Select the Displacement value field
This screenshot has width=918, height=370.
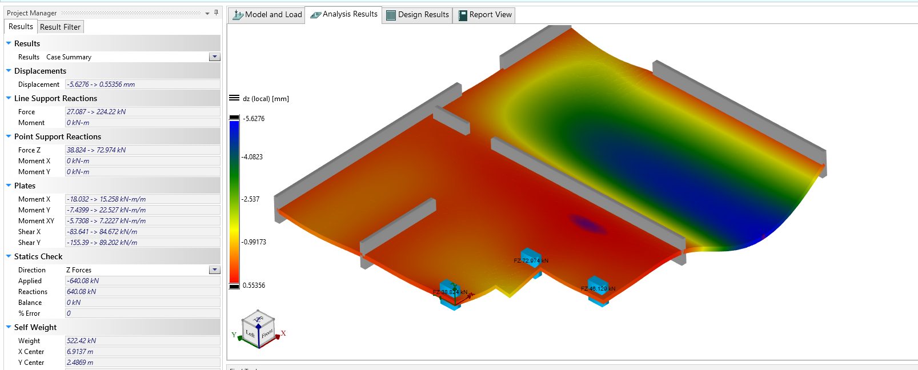pos(143,85)
